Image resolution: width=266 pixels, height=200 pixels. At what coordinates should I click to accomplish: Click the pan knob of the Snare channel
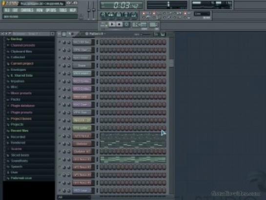click(x=64, y=66)
